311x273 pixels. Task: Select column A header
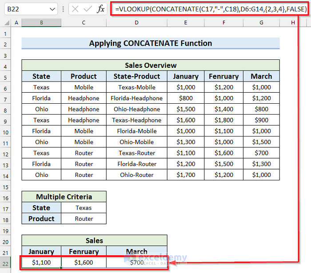[x=16, y=23]
